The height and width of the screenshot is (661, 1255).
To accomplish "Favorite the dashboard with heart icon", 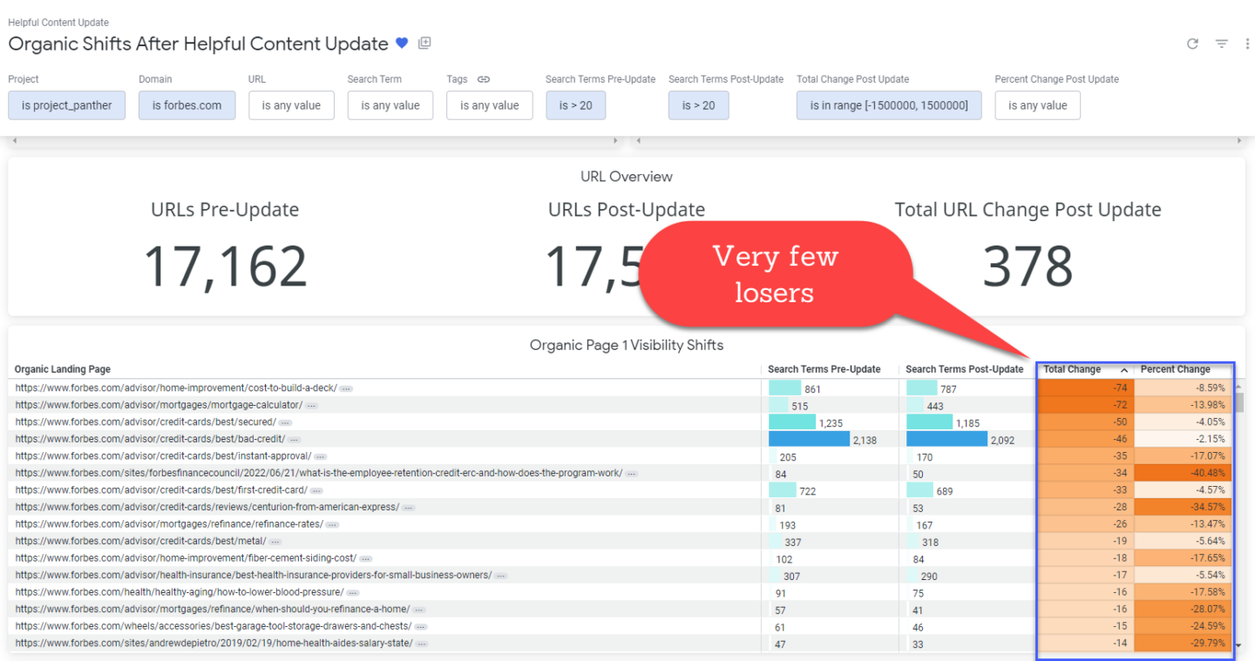I will 402,43.
